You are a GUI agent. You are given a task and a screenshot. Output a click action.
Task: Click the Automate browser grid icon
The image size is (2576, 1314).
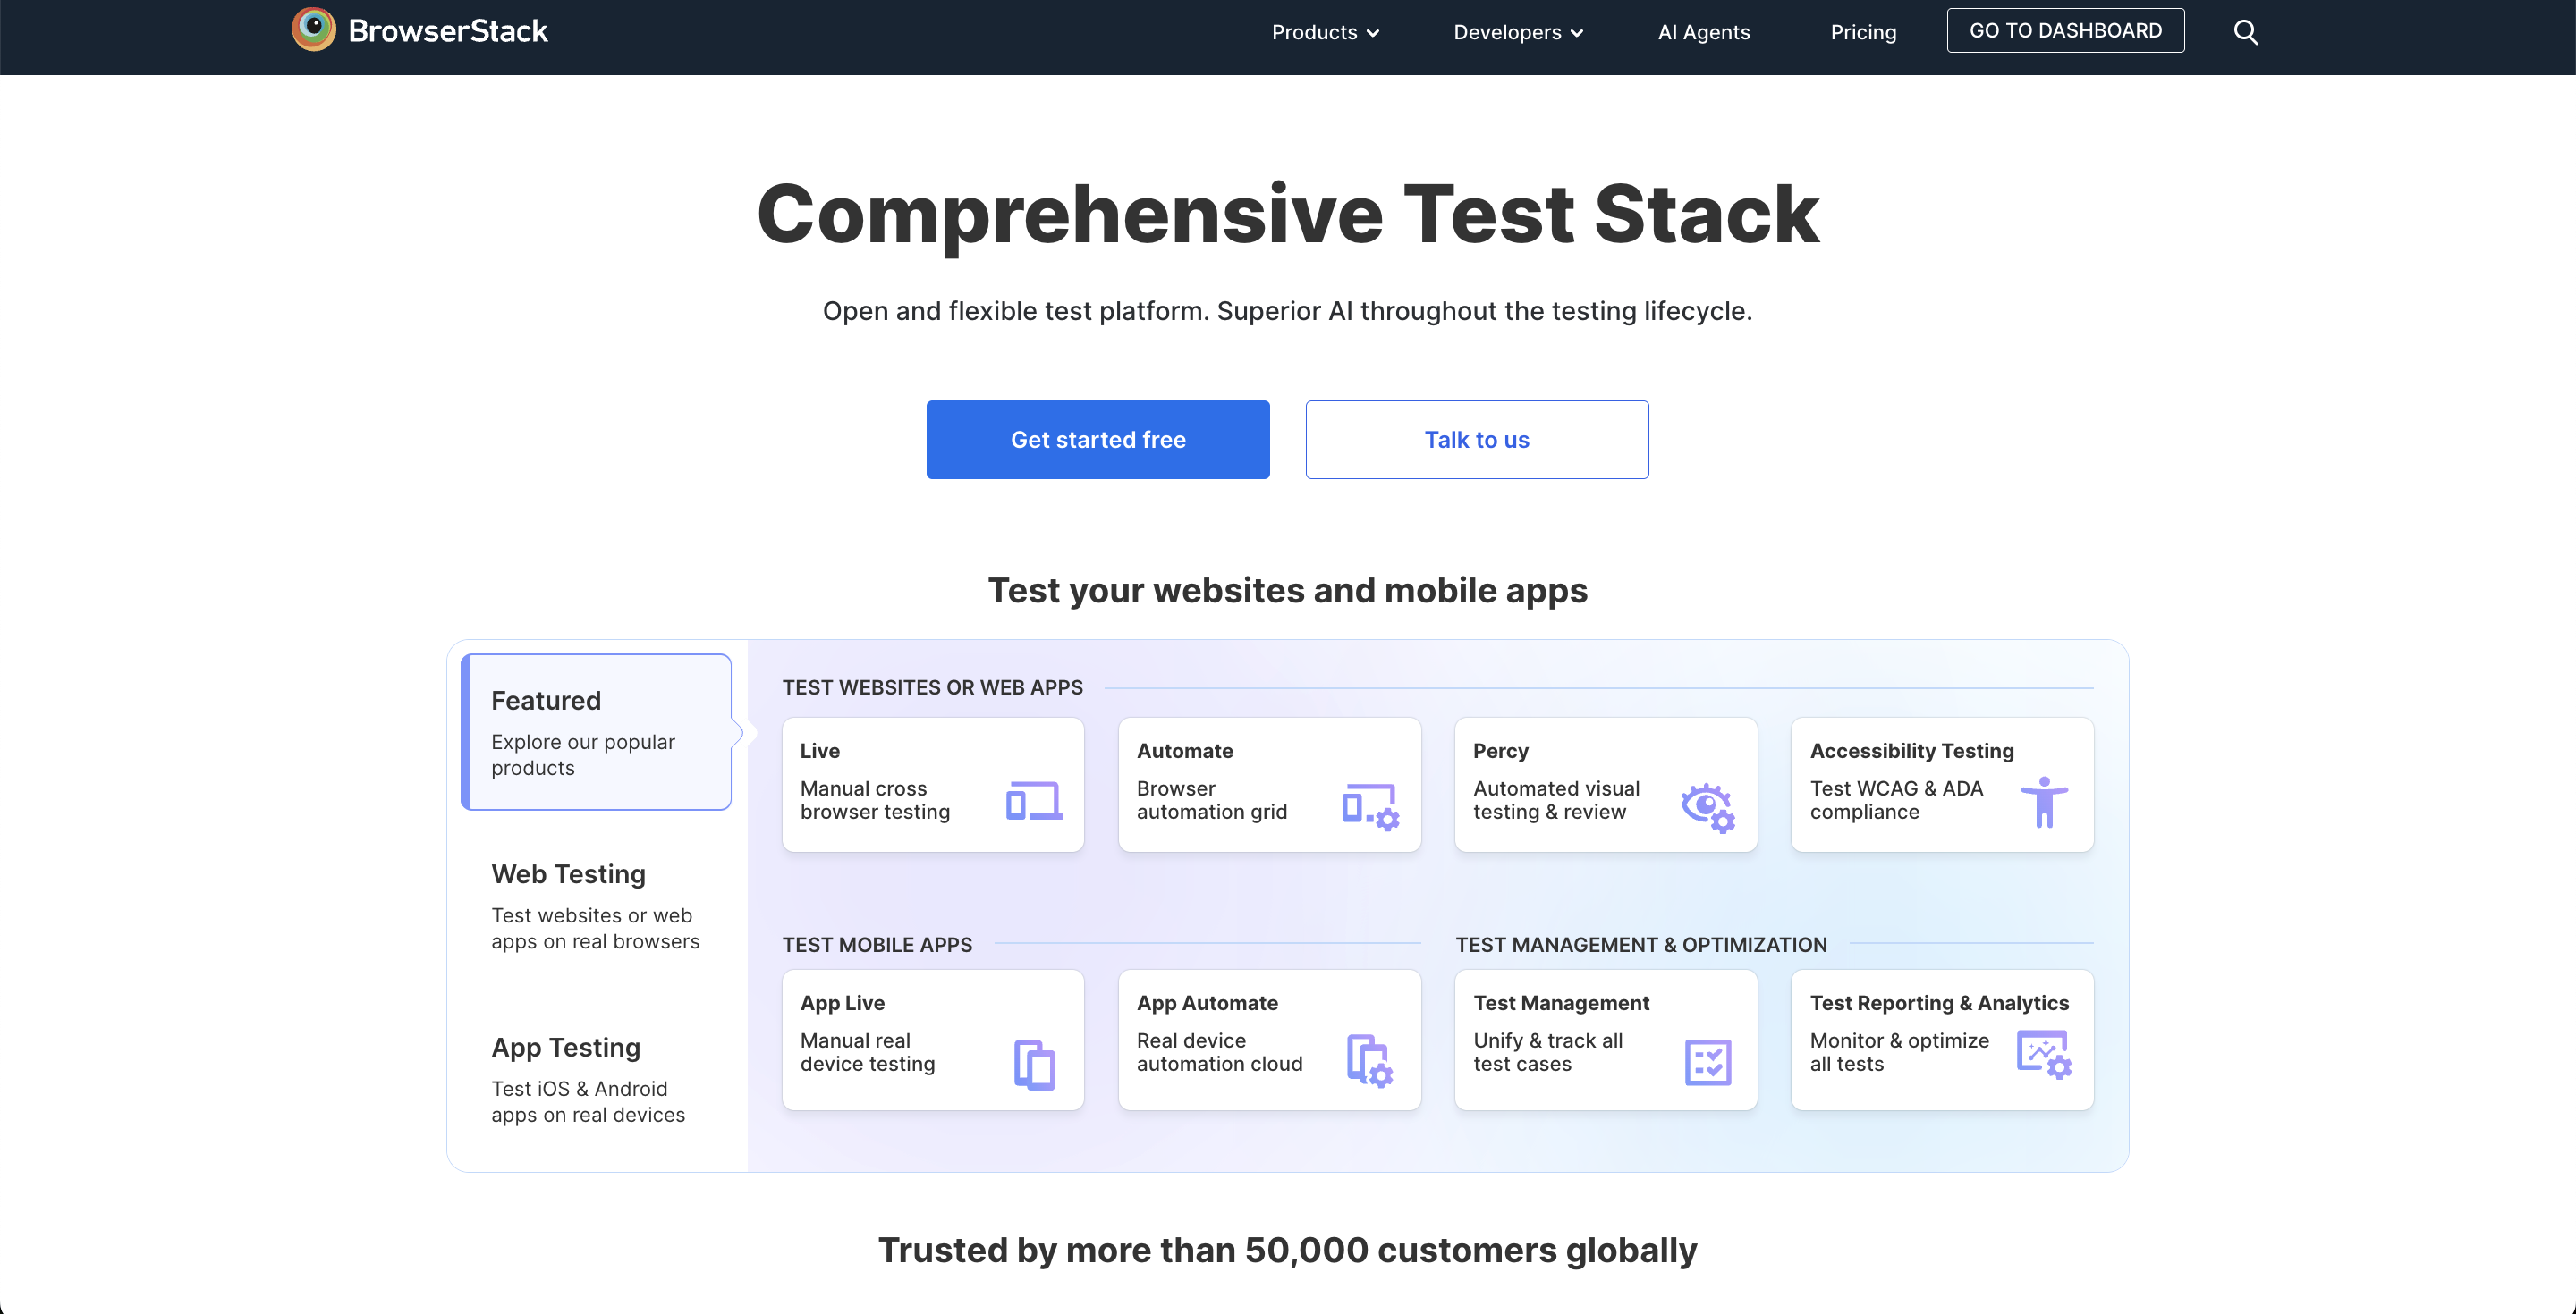click(x=1369, y=805)
